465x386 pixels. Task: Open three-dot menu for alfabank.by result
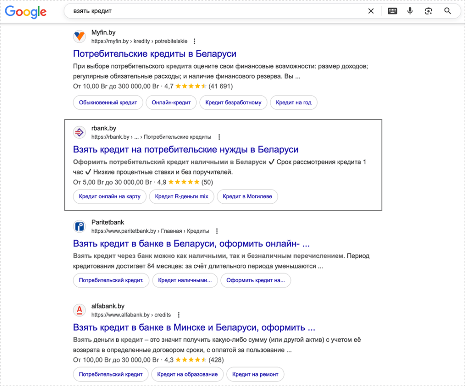[x=179, y=315]
